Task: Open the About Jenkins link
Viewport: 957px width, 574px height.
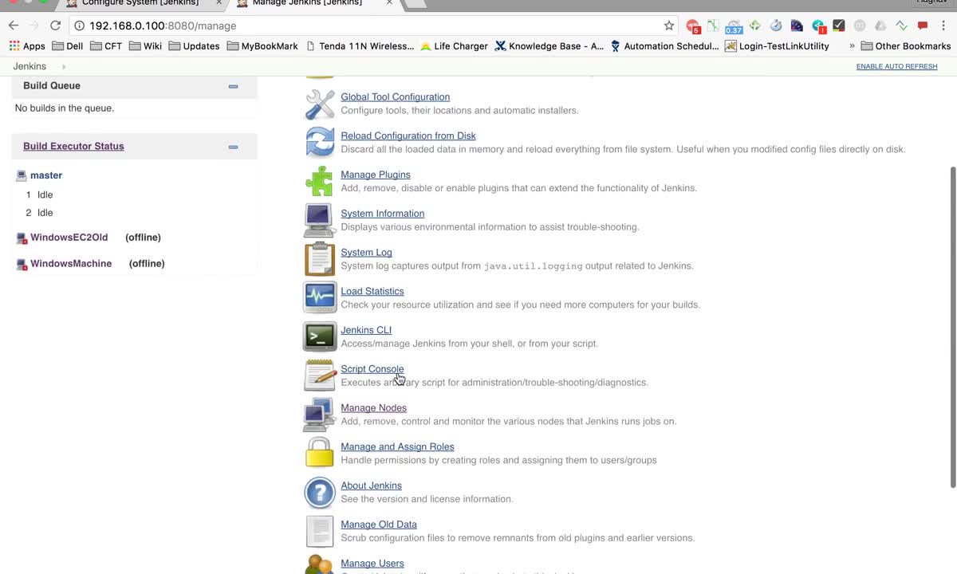Action: [x=371, y=486]
